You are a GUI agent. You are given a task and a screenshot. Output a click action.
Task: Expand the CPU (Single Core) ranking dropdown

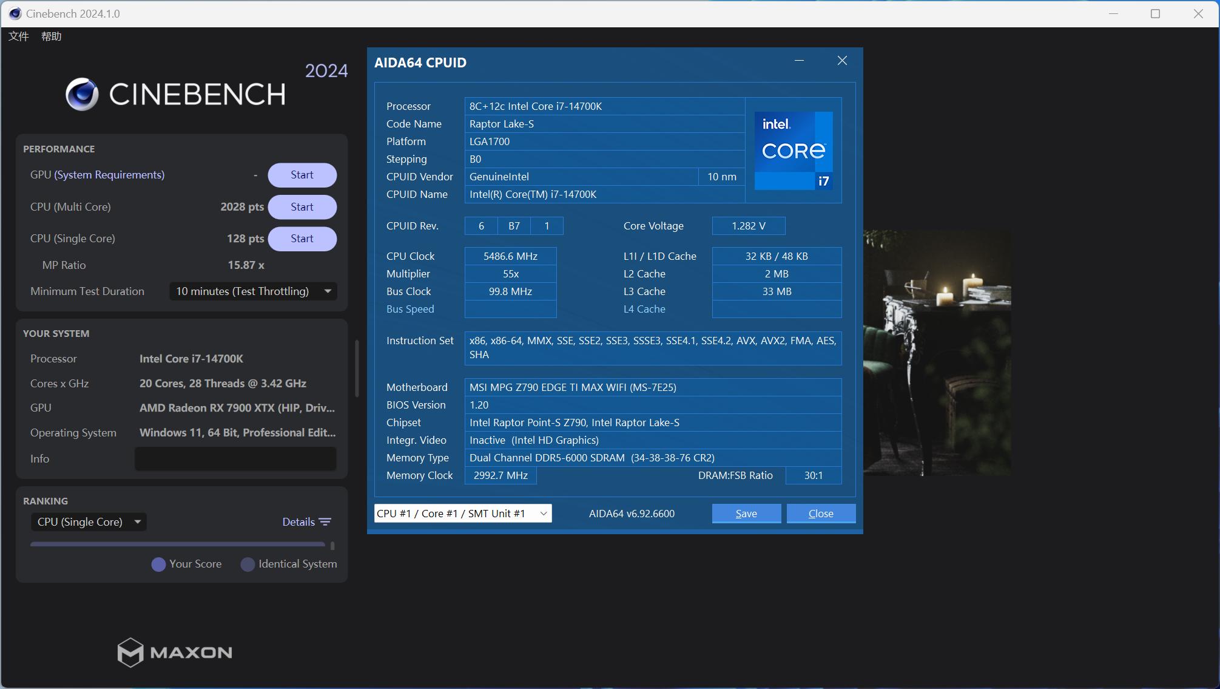[89, 522]
